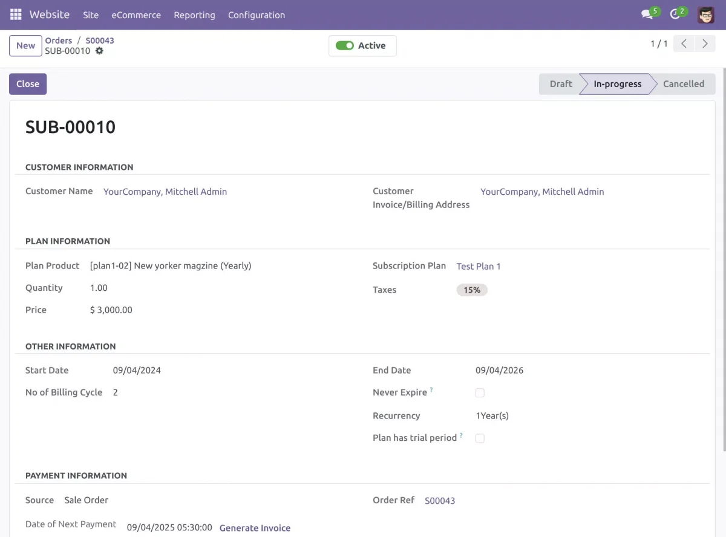Open the activities clock icon

[675, 15]
